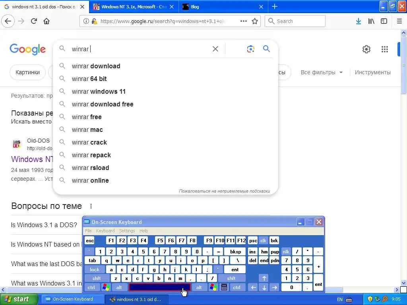Select suggestion winrar repack
The image size is (407, 305).
(x=165, y=155)
